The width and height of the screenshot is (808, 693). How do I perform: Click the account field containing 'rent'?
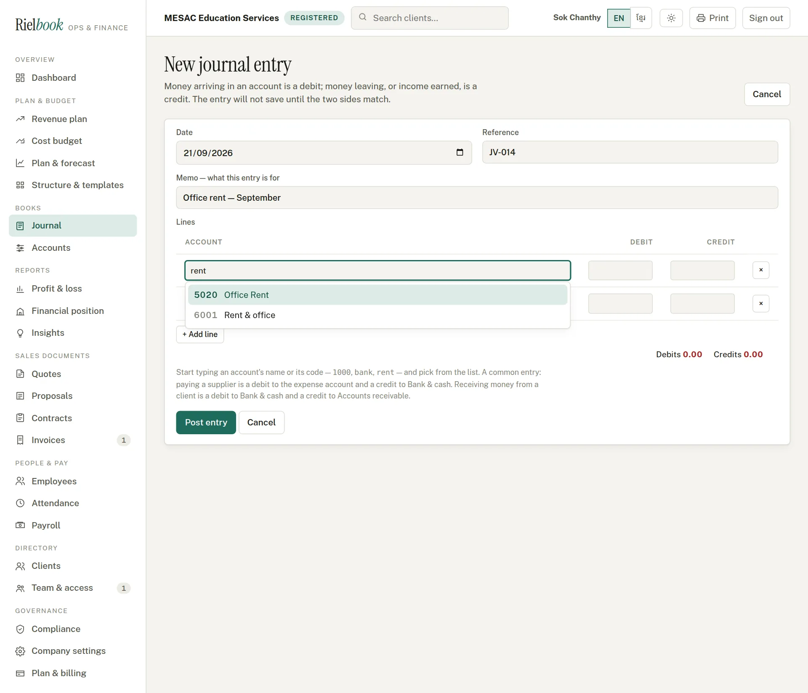coord(377,271)
